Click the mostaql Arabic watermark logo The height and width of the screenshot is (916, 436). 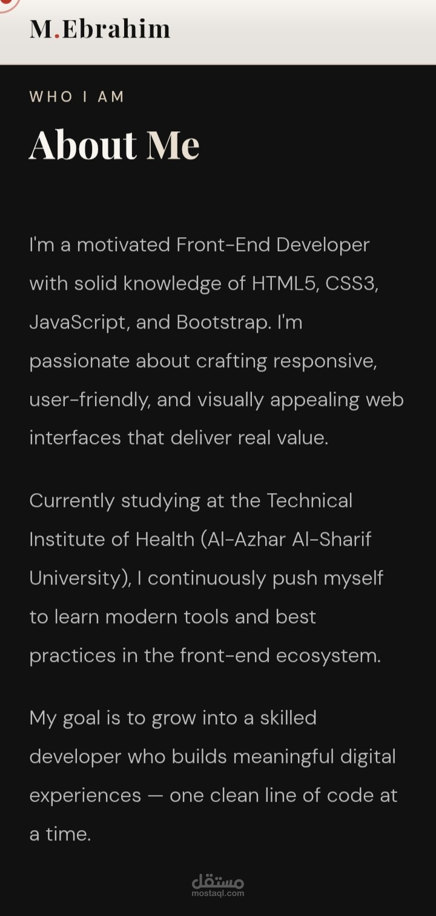pyautogui.click(x=217, y=880)
